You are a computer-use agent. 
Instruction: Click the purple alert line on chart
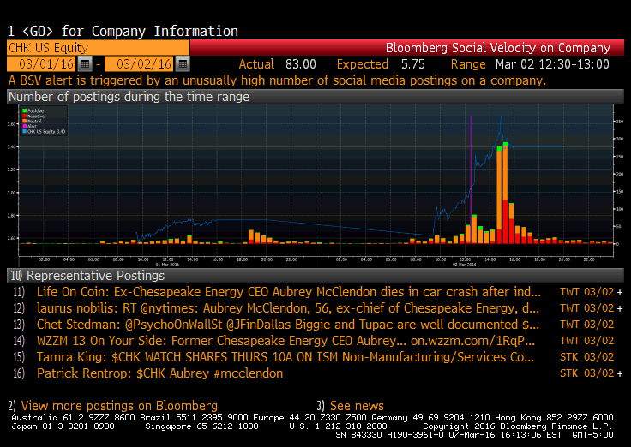(471, 171)
